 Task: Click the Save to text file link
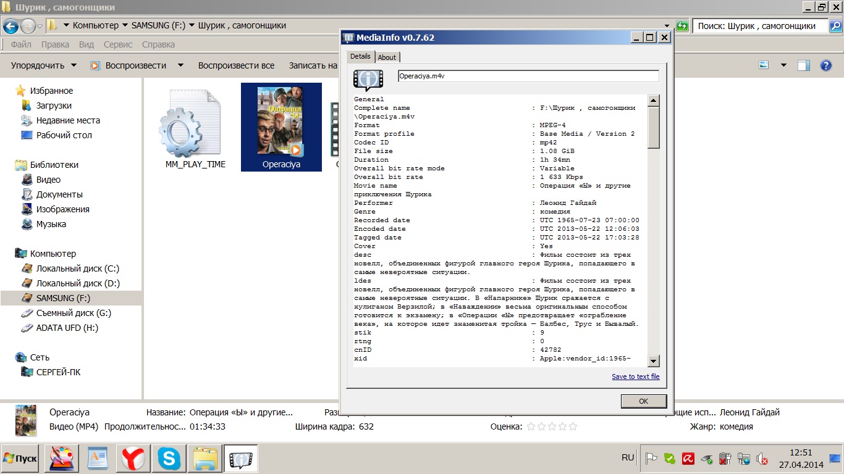[x=635, y=376]
